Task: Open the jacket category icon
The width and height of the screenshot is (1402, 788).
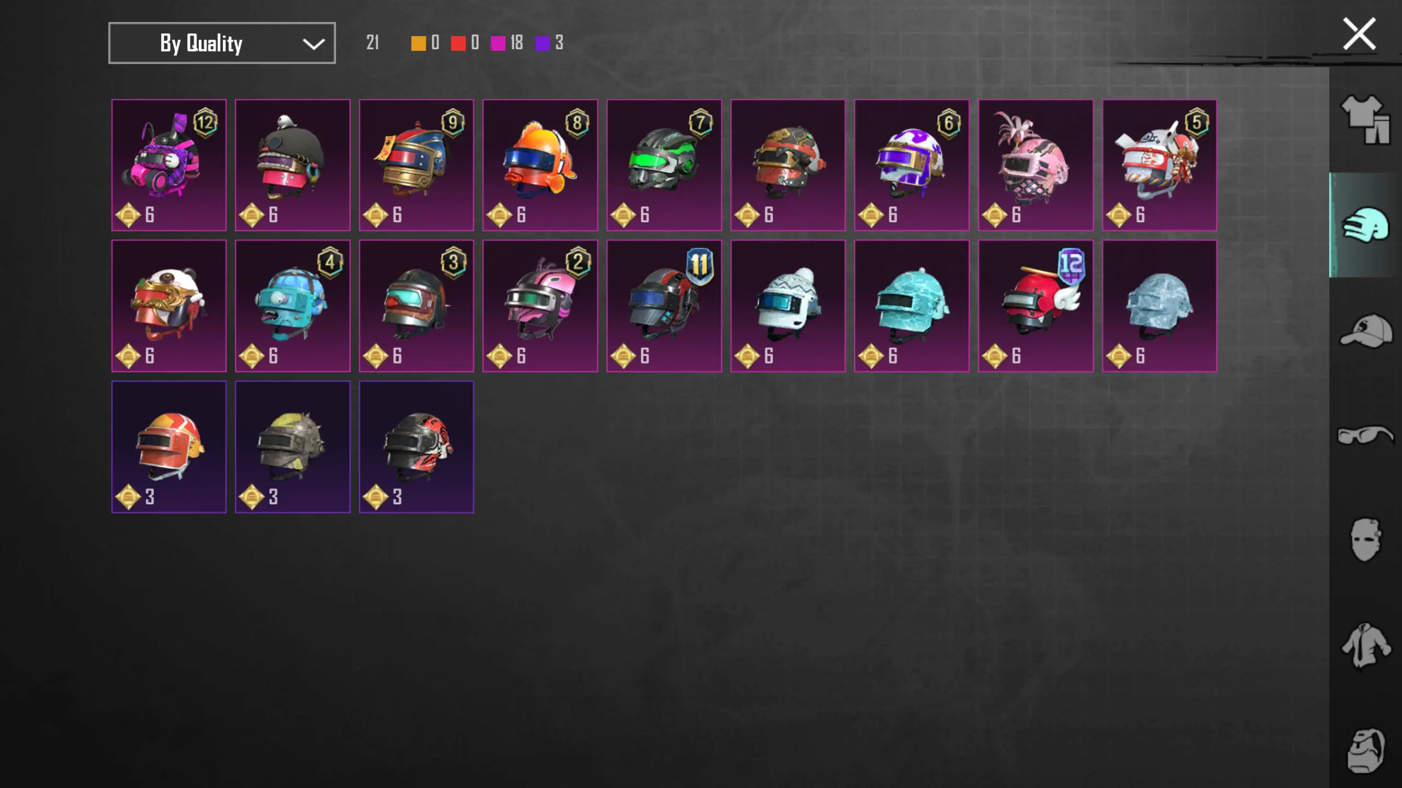Action: pyautogui.click(x=1365, y=646)
